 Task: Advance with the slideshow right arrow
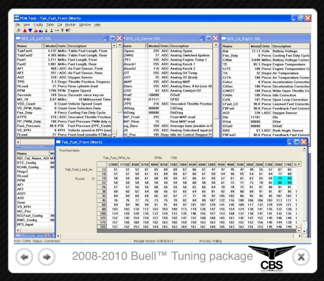pyautogui.click(x=47, y=257)
